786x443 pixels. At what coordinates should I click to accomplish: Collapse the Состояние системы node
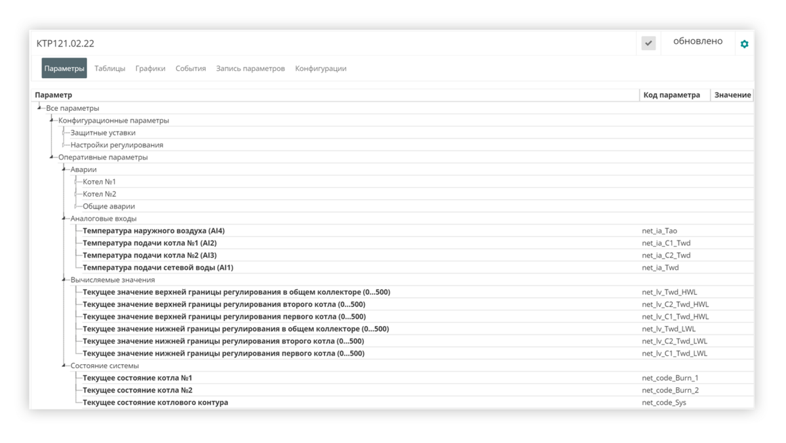(64, 366)
